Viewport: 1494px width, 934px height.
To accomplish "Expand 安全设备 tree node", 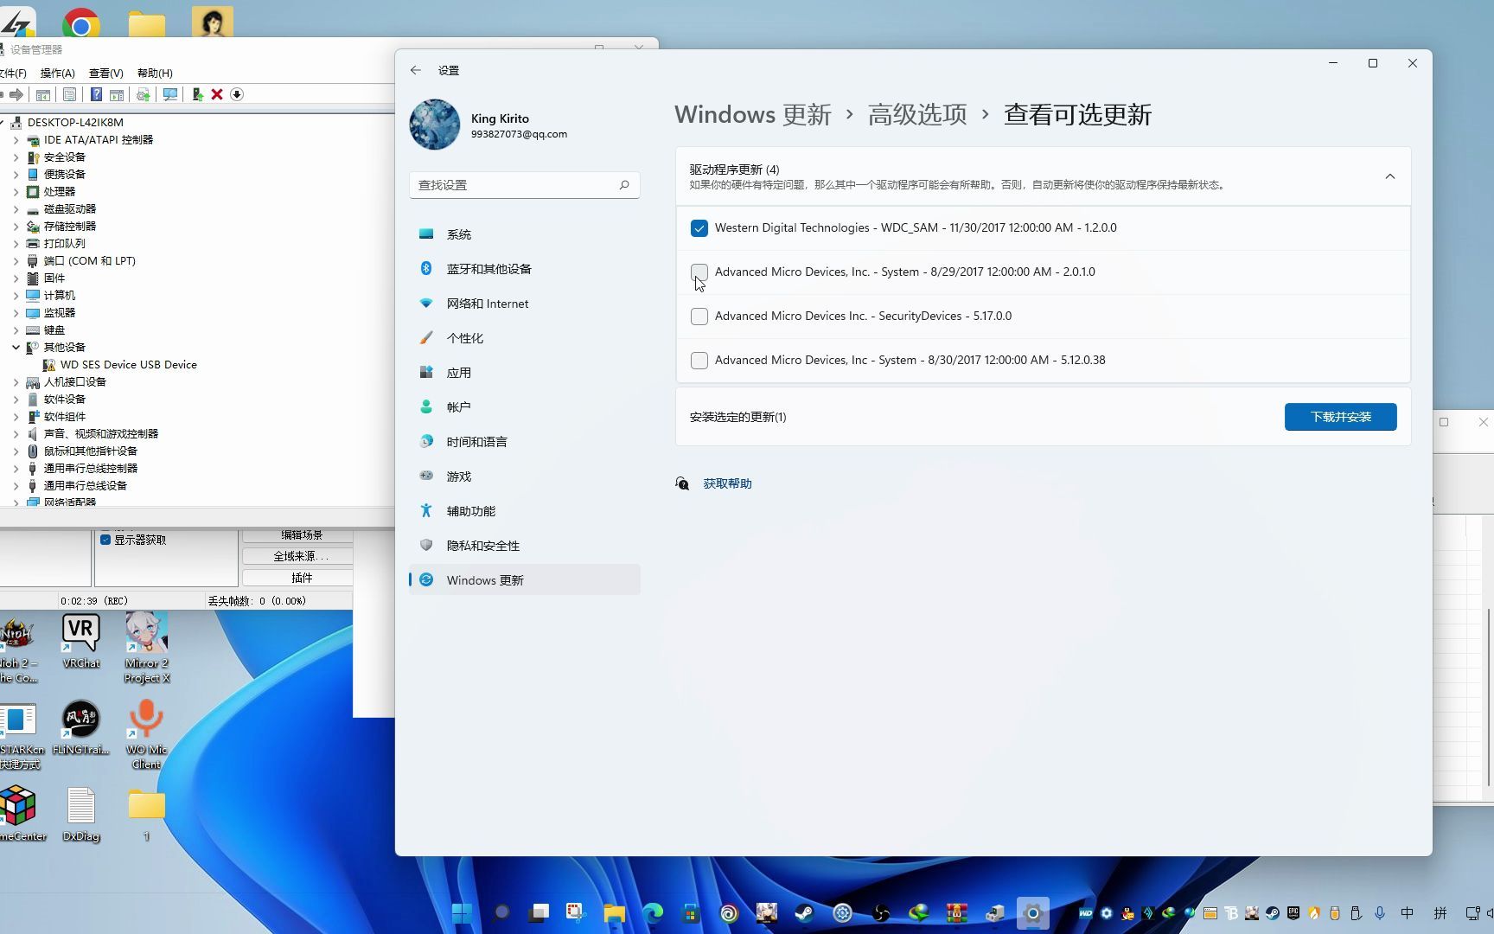I will point(16,157).
